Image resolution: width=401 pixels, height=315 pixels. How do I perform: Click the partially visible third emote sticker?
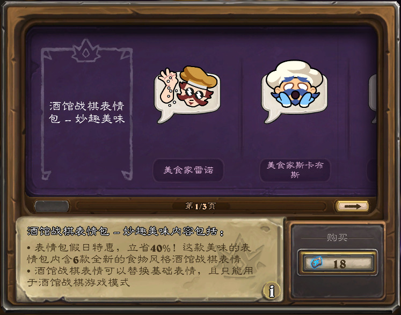point(373,98)
